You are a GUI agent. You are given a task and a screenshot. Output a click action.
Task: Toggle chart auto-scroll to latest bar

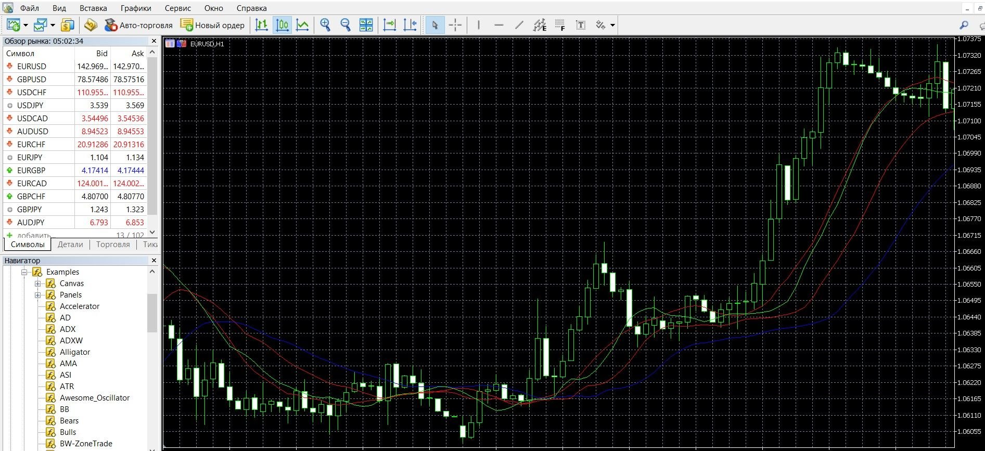(390, 25)
